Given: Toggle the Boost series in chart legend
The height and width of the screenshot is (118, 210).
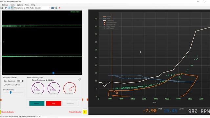Looking at the screenshot, I should click(x=107, y=17).
